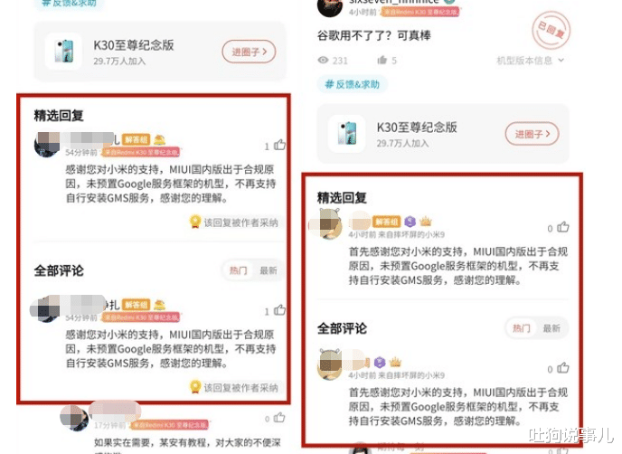This screenshot has width=622, height=454.
Task: Click the 解答组 badge in left featured reply
Action: pyautogui.click(x=136, y=139)
